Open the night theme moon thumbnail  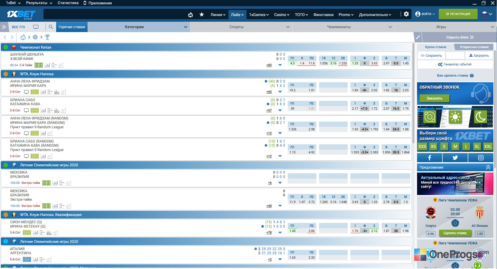tap(480, 117)
